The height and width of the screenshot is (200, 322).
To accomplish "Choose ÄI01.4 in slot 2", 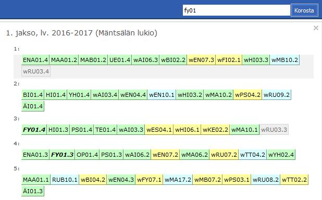I will coord(33,106).
